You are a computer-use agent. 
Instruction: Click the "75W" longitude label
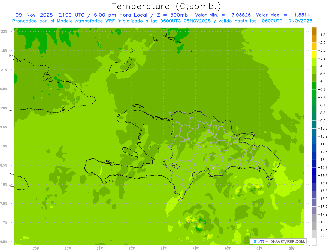(68, 248)
